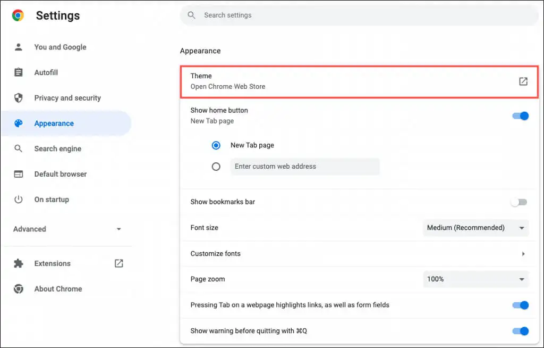Open the Extensions page link
The height and width of the screenshot is (348, 544).
[53, 263]
